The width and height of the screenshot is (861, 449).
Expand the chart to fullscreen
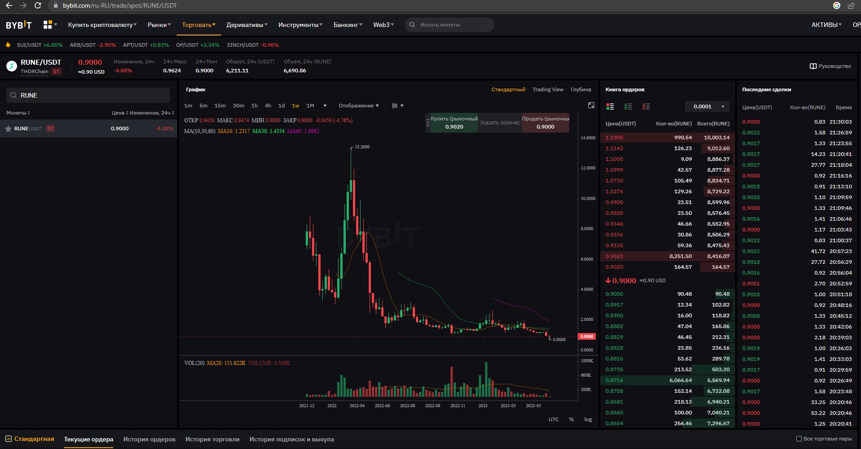pyautogui.click(x=591, y=105)
